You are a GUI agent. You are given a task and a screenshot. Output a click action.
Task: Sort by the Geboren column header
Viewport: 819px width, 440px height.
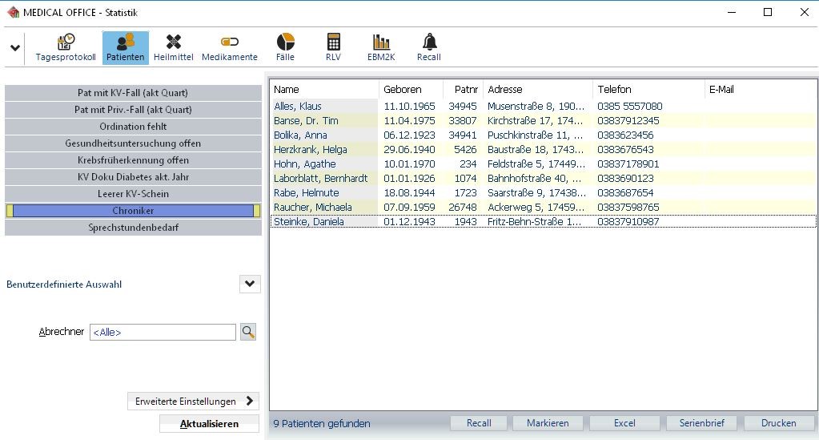coord(411,90)
